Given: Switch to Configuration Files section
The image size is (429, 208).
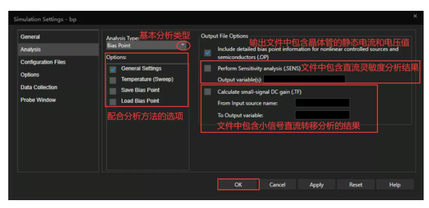Looking at the screenshot, I should pos(58,62).
